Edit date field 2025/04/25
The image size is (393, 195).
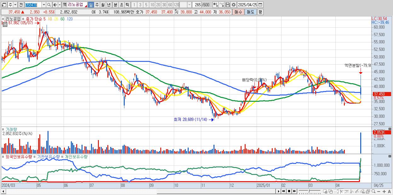247,5
